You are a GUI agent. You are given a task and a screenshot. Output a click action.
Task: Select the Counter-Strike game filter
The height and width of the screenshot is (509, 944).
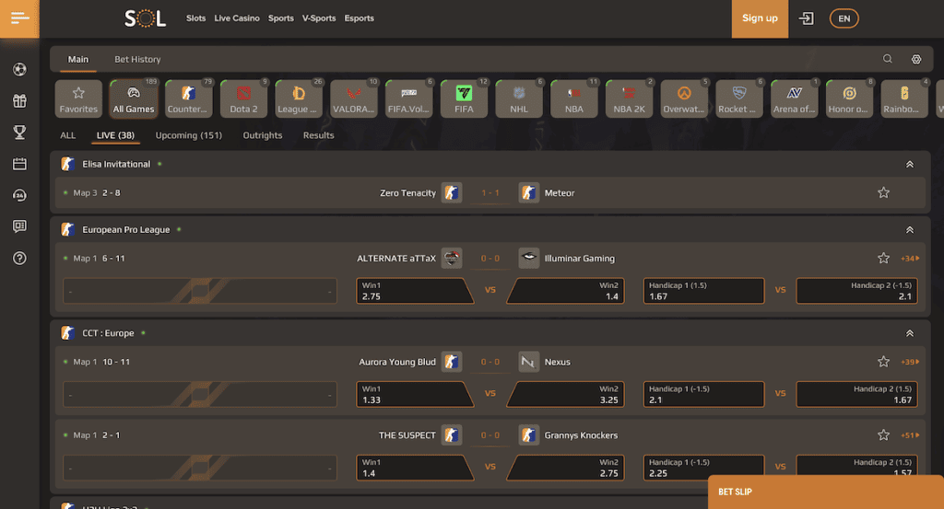[x=188, y=98]
